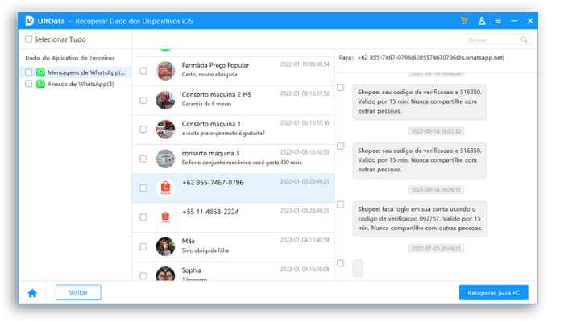Click WhatsApp icon beside Anexos de WhatsApp

coord(40,84)
